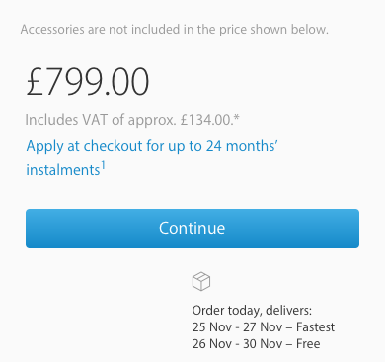Click the superscript footnote 1 after 'instalments'
Screen dimensions: 385x362
click(103, 165)
